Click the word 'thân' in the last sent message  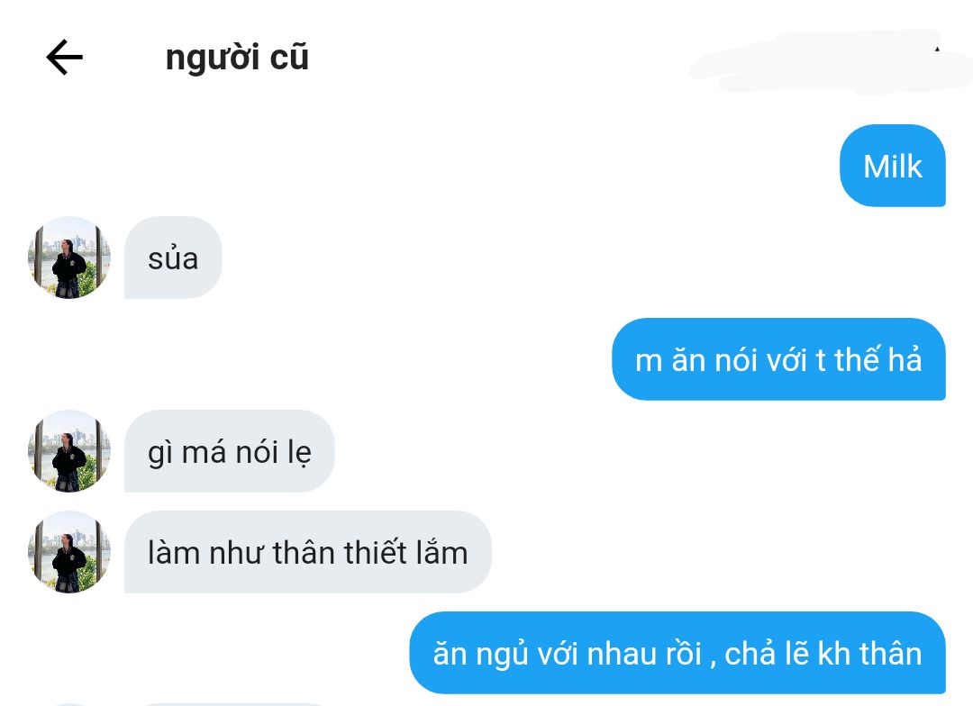coord(892,654)
